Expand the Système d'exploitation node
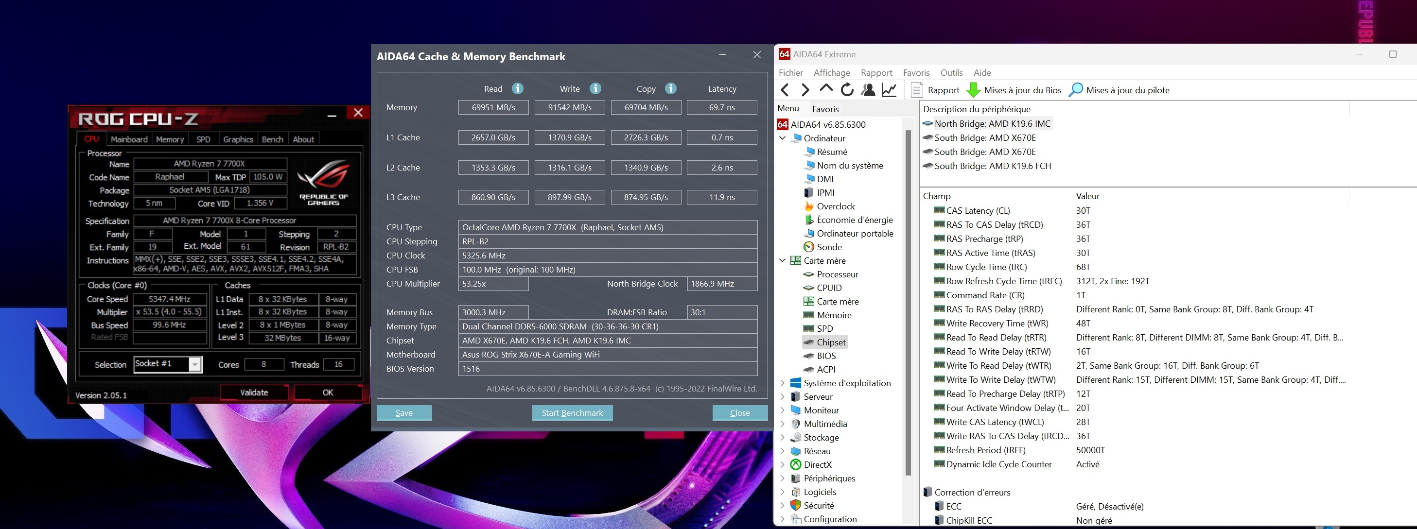1417x529 pixels. [782, 383]
